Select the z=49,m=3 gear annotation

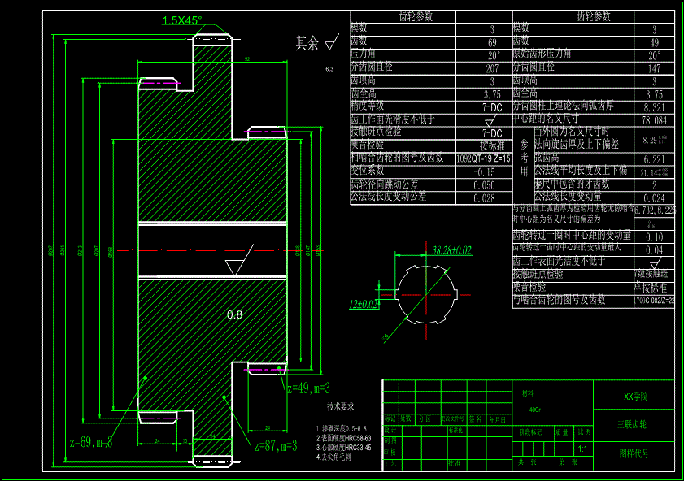pos(308,388)
